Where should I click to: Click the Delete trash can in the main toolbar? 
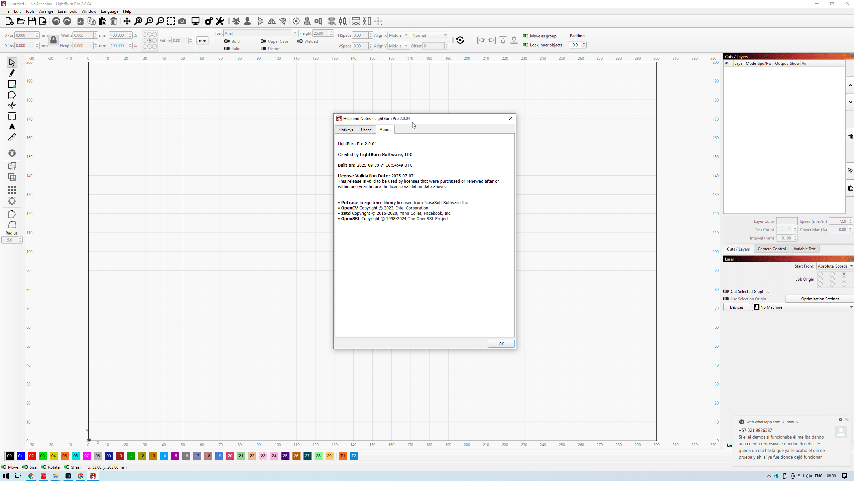click(x=114, y=21)
